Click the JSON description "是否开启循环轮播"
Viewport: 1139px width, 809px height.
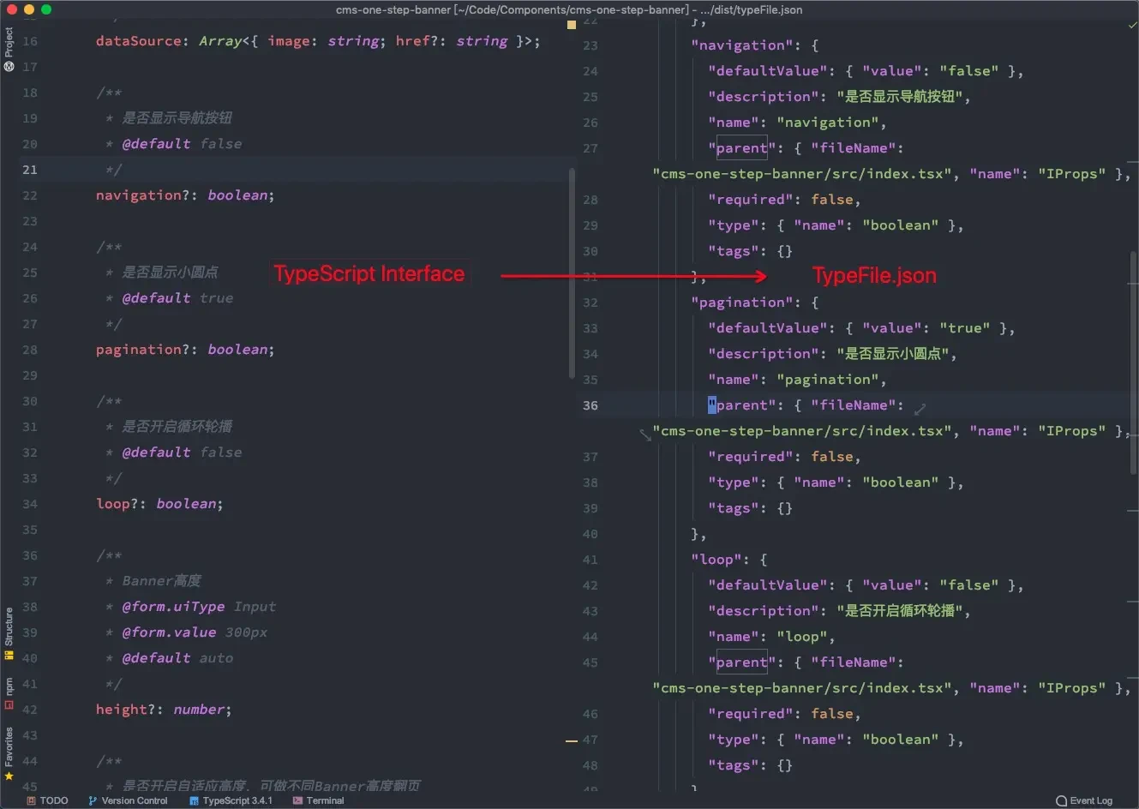[x=903, y=611]
